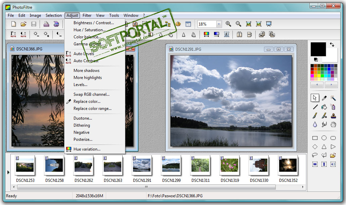Expand the thumbnail explorer side arrow
The width and height of the screenshot is (346, 205).
8,172
